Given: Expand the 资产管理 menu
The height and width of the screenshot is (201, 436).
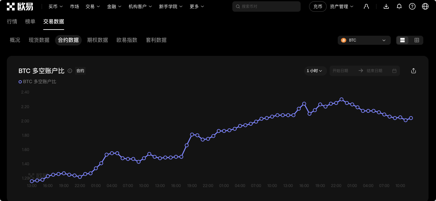Looking at the screenshot, I should pos(341,6).
